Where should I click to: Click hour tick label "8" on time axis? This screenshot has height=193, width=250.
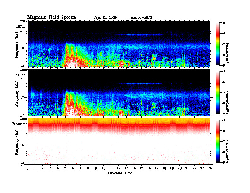[x=88, y=168]
